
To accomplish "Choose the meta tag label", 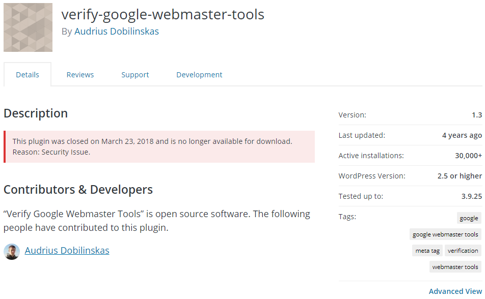I will 427,251.
